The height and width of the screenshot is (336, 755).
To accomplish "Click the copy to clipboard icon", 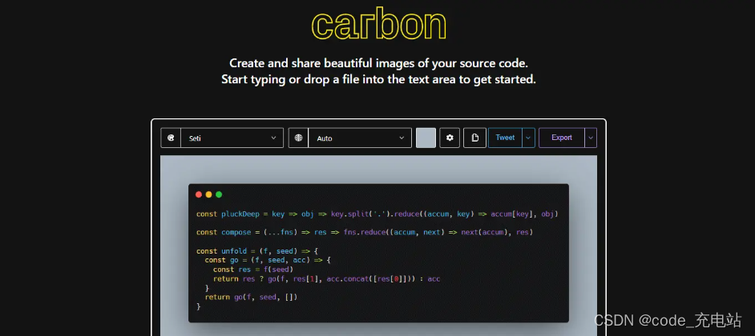I will click(474, 138).
